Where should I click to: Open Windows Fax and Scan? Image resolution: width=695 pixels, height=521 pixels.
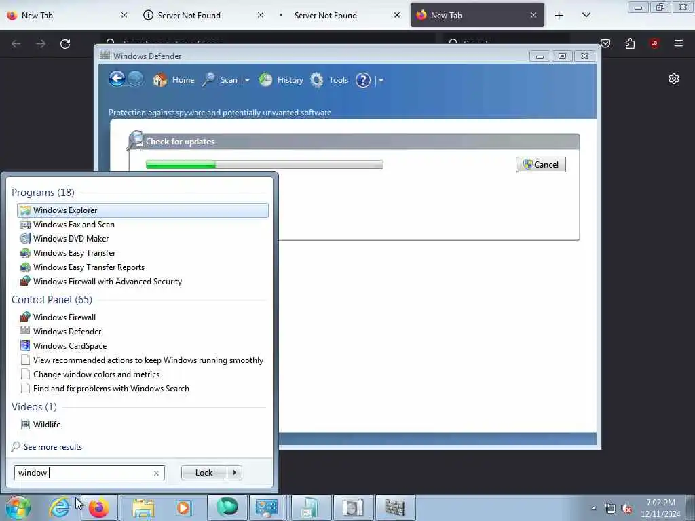point(143,224)
